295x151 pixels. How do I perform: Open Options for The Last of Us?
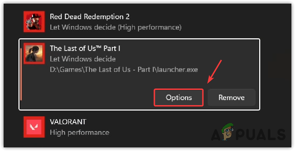pos(178,98)
